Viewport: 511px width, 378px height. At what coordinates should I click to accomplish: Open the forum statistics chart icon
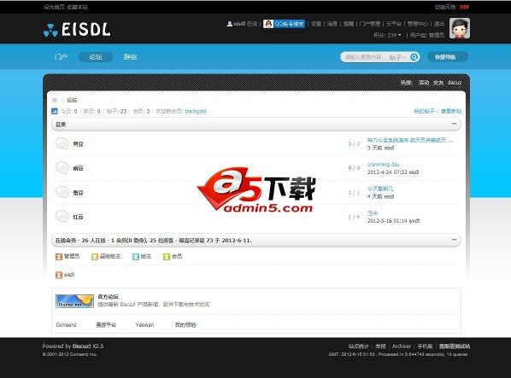click(55, 111)
